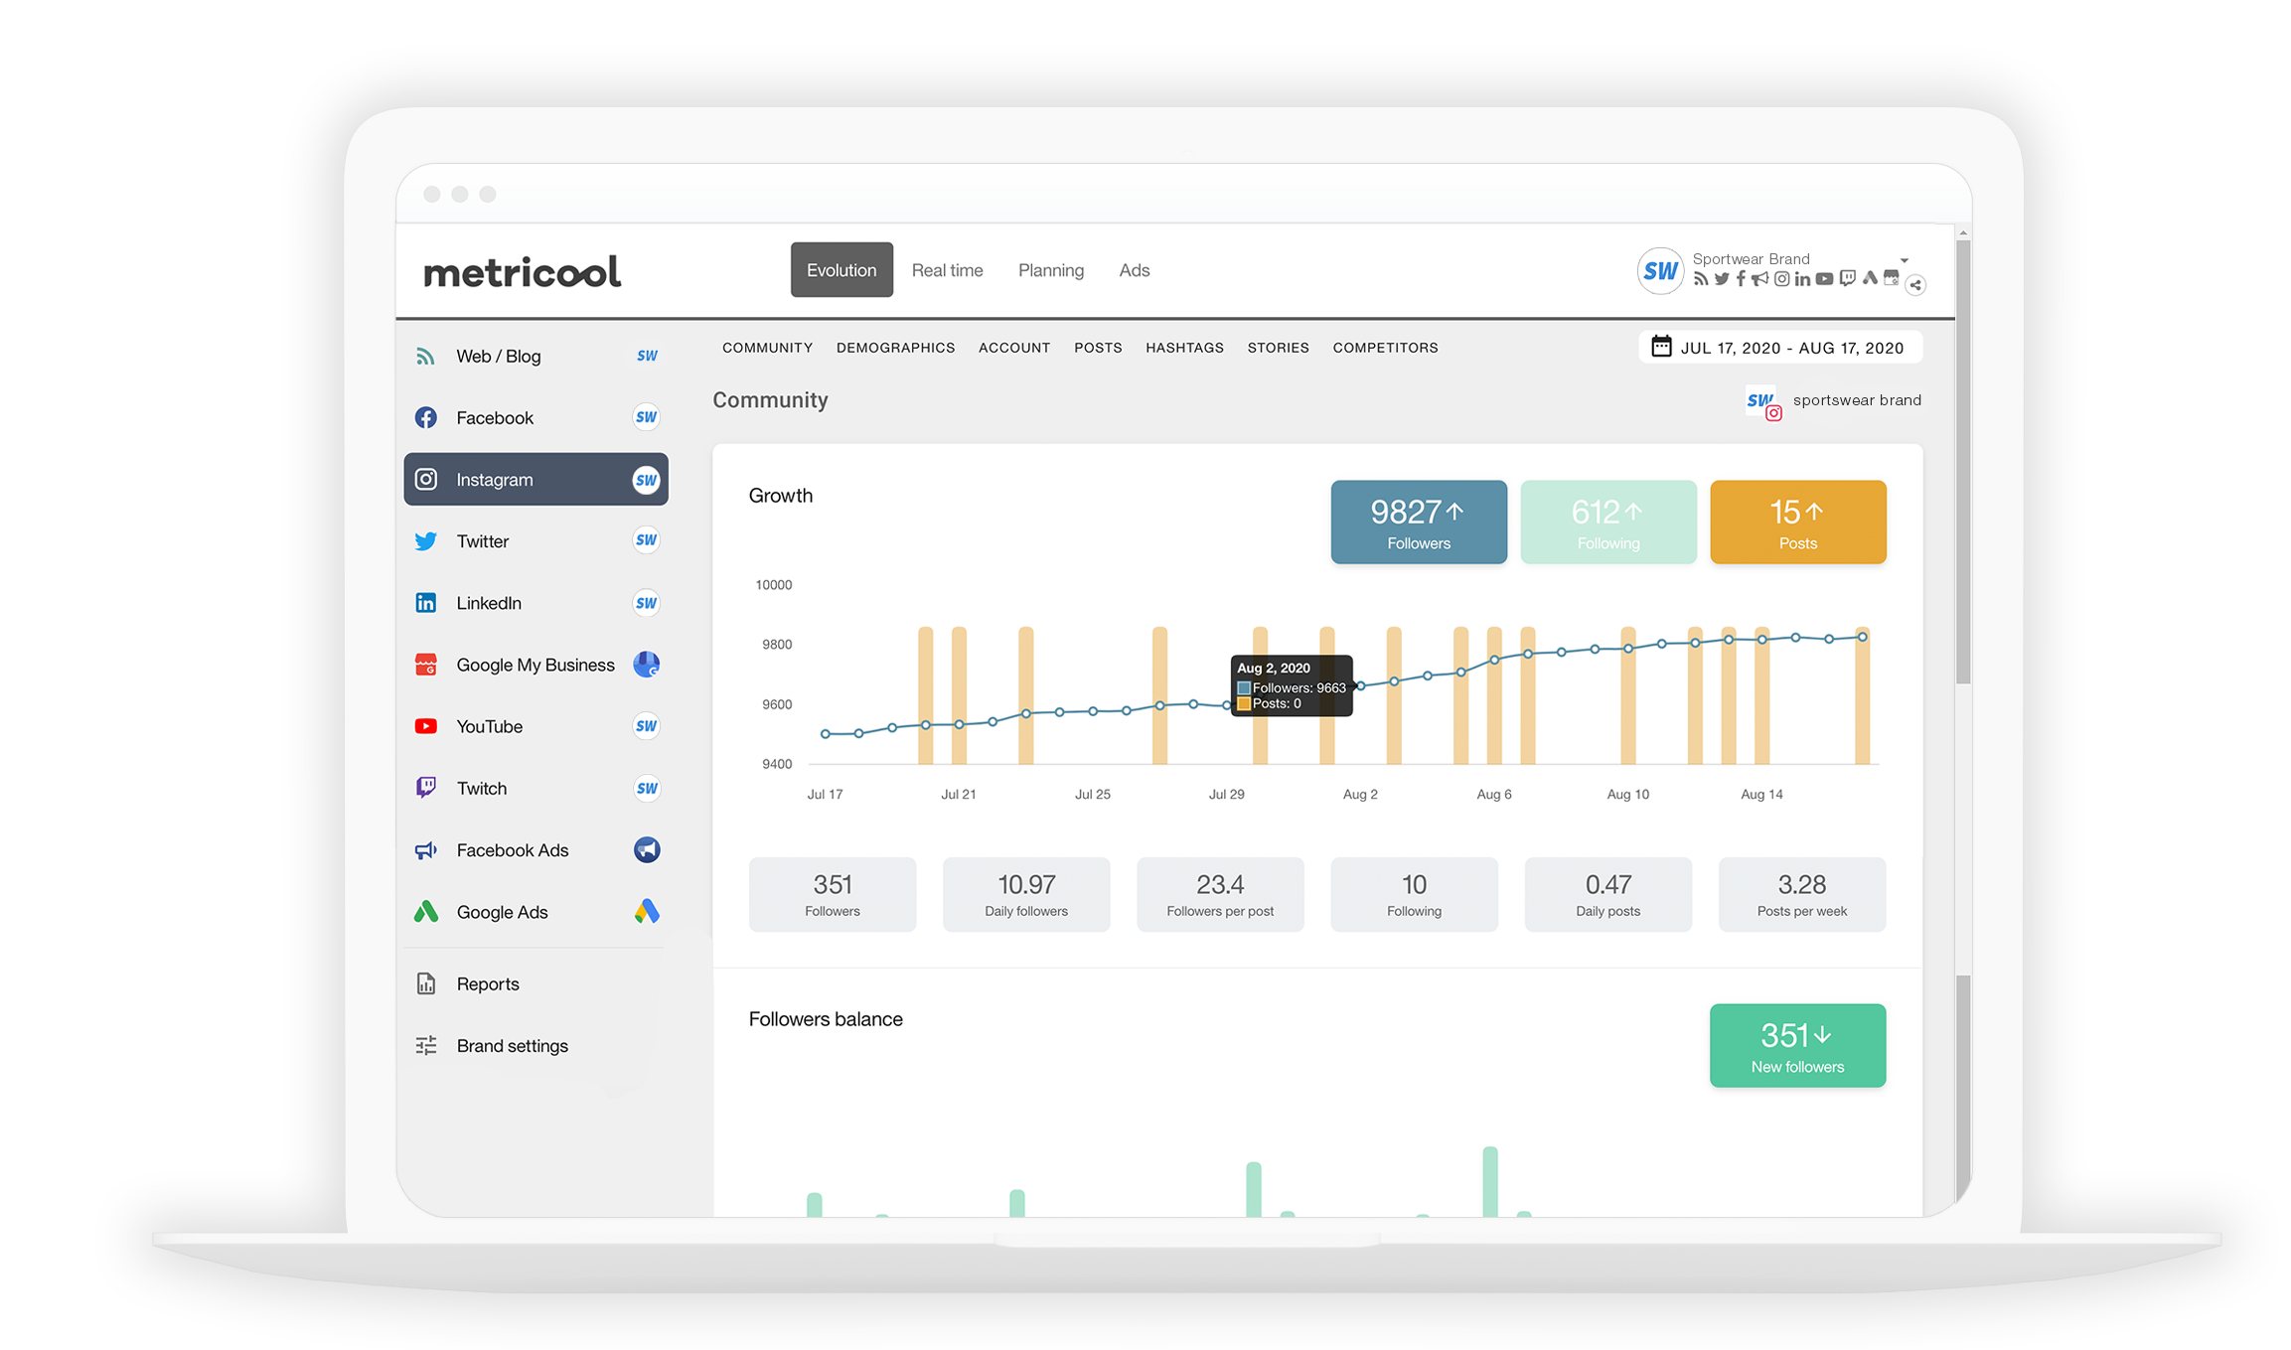
Task: Click the share icon beside brand selector
Action: point(1915,285)
